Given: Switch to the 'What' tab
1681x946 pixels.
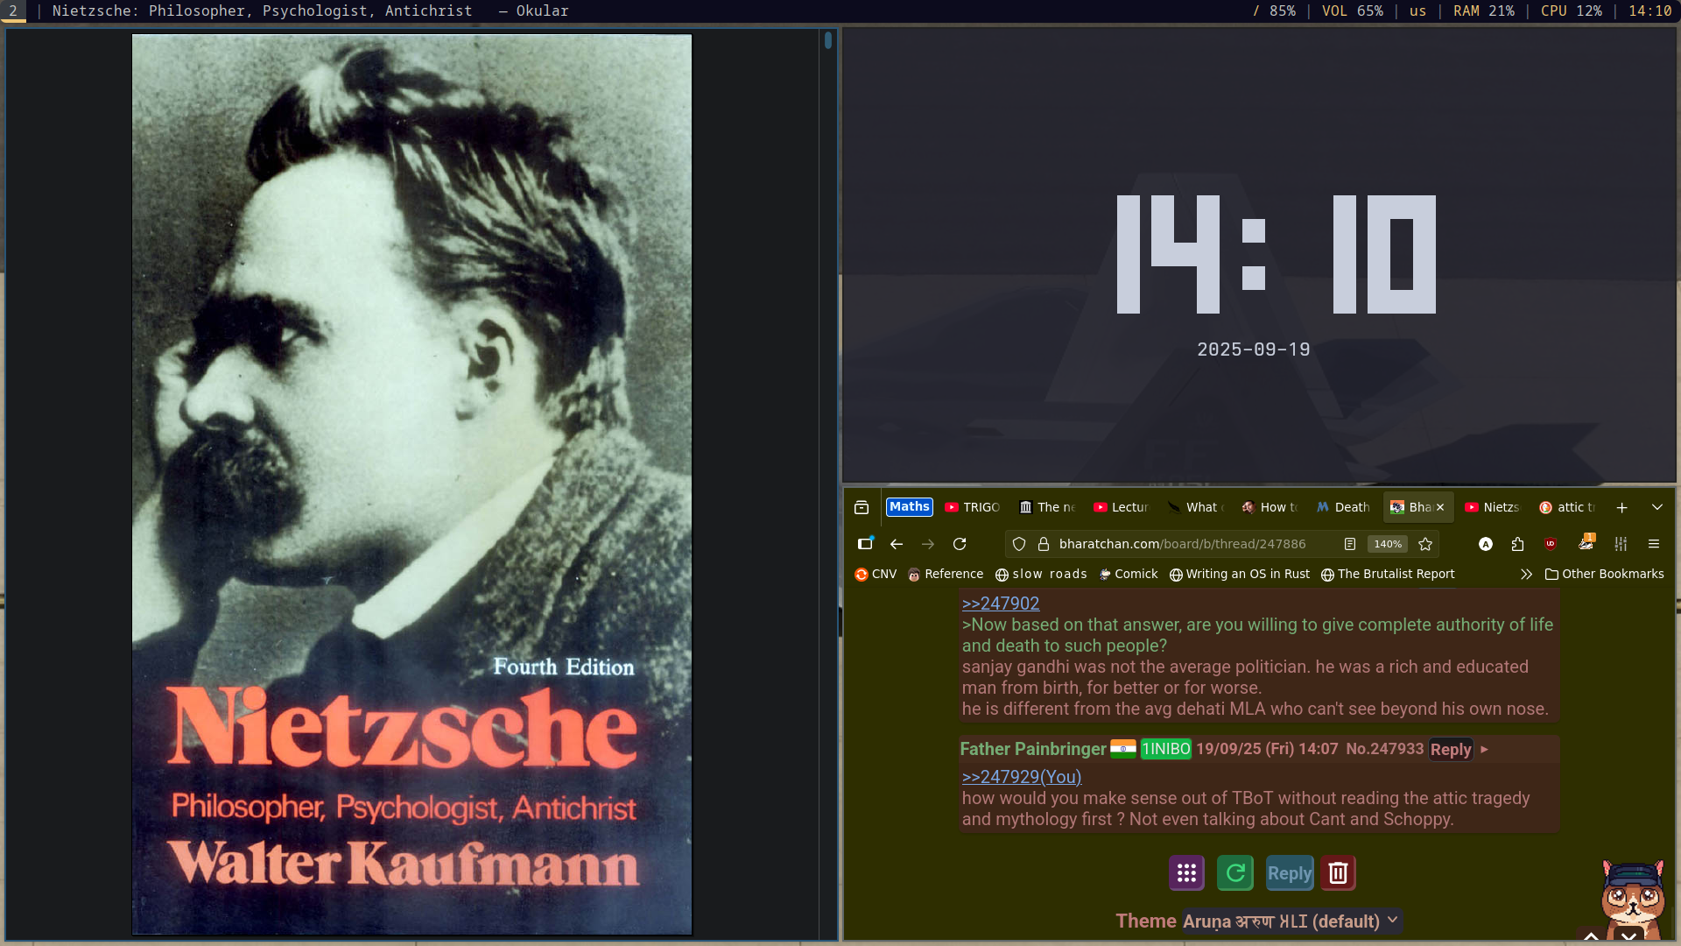Looking at the screenshot, I should click(x=1196, y=507).
